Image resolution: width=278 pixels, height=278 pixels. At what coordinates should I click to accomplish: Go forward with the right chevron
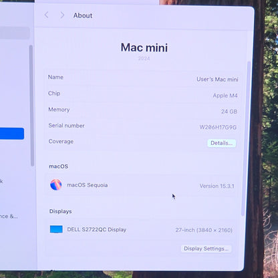coord(62,15)
